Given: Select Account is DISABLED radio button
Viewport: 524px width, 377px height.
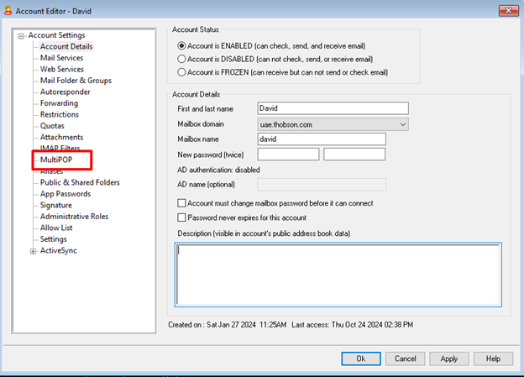Looking at the screenshot, I should [181, 59].
